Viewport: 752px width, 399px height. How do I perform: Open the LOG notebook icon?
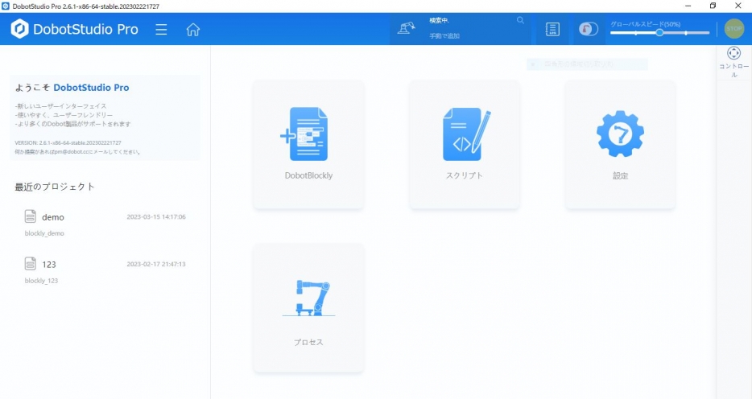pos(552,29)
